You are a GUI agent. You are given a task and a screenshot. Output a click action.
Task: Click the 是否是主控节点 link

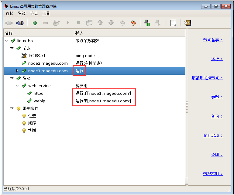click(x=207, y=78)
